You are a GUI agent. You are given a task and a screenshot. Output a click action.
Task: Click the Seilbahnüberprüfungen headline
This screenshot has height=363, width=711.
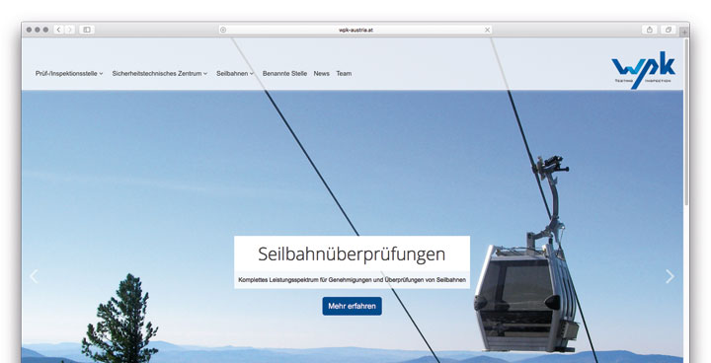coord(352,254)
